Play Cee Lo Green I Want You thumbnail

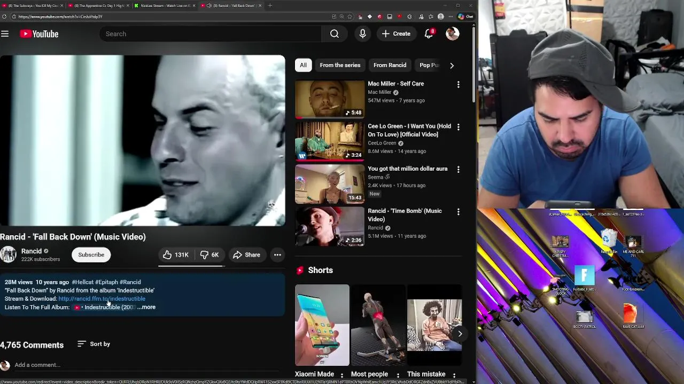pos(330,141)
